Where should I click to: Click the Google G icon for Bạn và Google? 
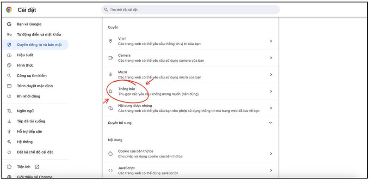9,24
